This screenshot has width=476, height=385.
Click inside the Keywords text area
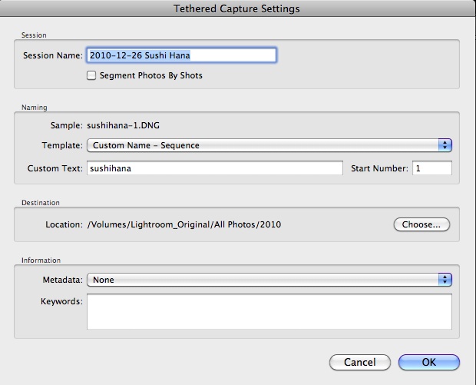(269, 311)
